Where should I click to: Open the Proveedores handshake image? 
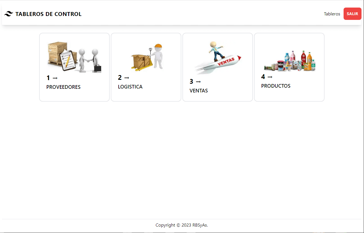tap(74, 57)
